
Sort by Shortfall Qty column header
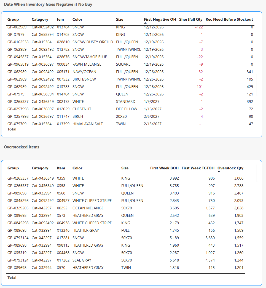(x=191, y=20)
